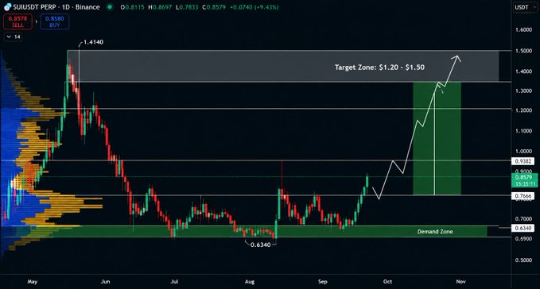
Task: Click the blue 0.8580 BUY button
Action: tap(55, 21)
